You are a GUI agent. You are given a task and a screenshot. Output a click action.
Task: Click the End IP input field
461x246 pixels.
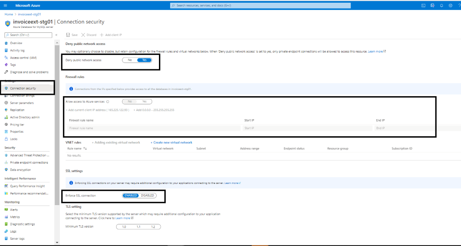coord(417,128)
